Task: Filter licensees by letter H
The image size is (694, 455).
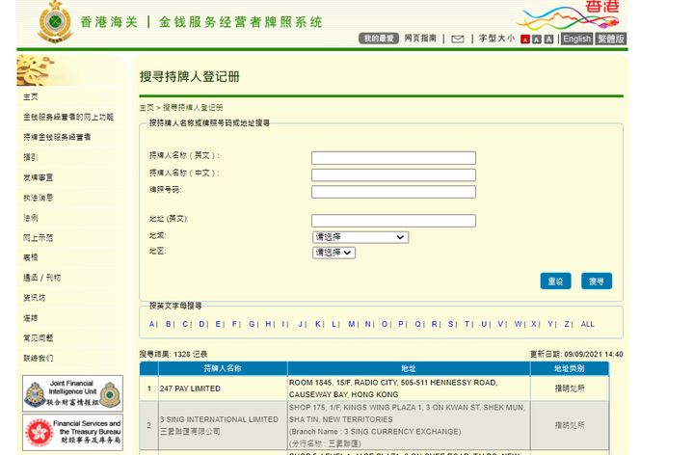Action: (x=268, y=324)
